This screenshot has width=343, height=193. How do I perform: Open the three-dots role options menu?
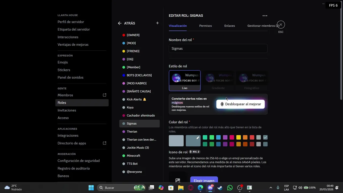click(265, 16)
